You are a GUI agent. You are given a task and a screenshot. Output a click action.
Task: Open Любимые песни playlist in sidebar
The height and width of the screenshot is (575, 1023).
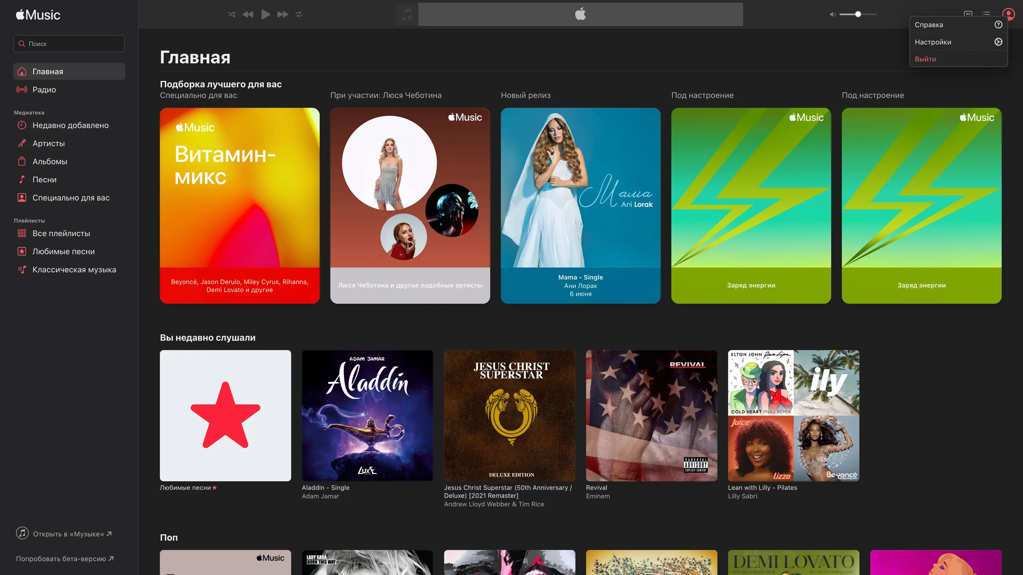(x=64, y=252)
